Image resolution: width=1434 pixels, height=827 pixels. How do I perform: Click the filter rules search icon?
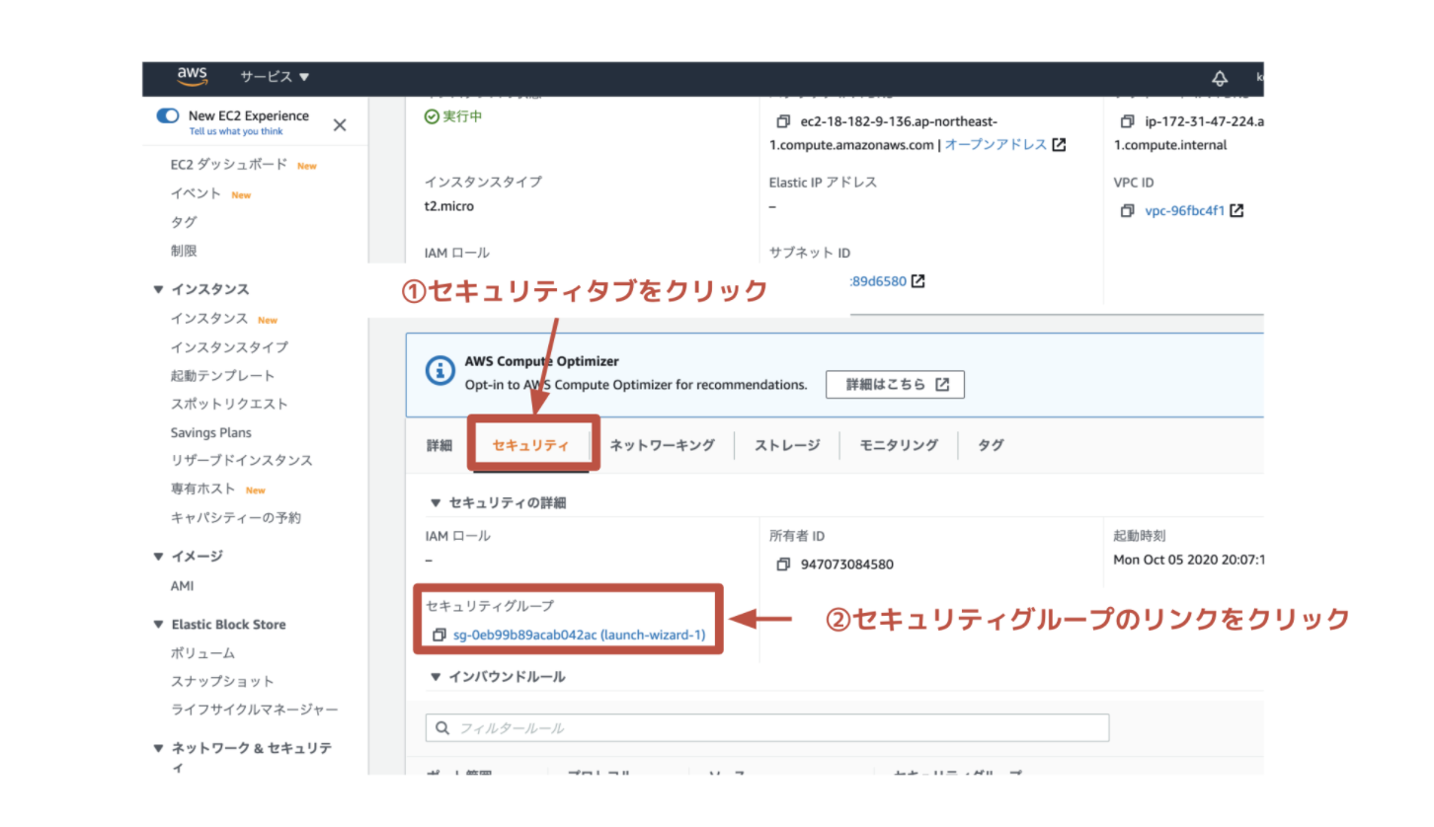tap(440, 728)
